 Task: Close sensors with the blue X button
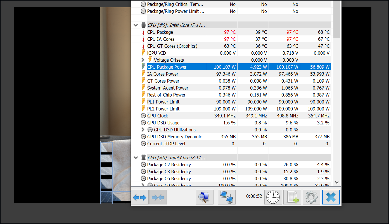(x=331, y=197)
